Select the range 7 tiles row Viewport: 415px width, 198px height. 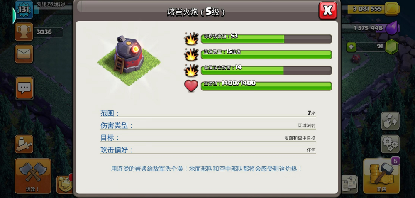(x=208, y=113)
